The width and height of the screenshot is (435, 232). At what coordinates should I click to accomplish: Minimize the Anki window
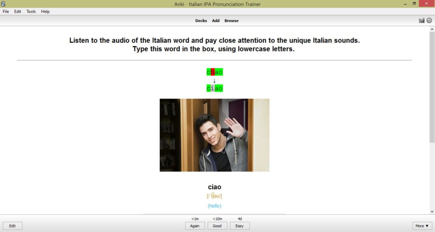[x=405, y=4]
